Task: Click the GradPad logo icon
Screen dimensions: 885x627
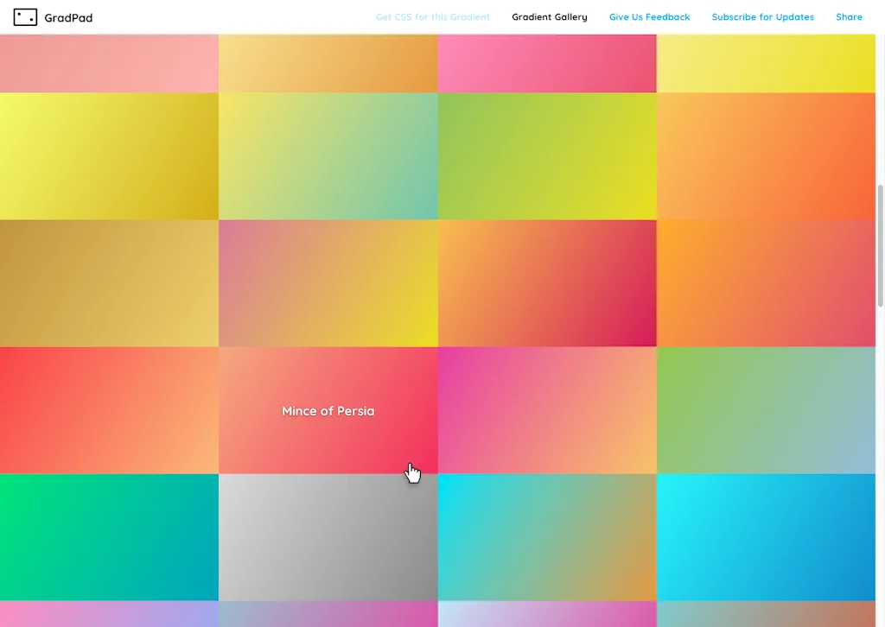Action: [x=25, y=17]
